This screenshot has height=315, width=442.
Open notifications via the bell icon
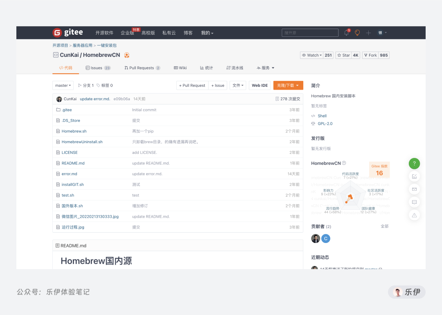(346, 33)
